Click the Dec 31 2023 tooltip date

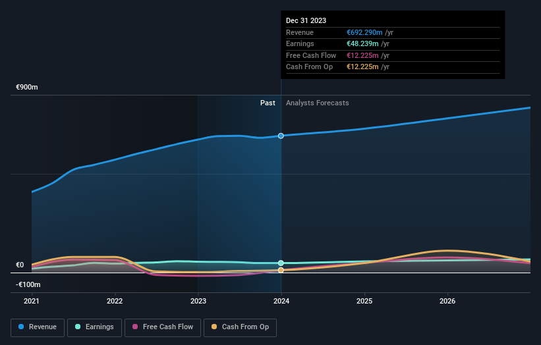pyautogui.click(x=306, y=20)
